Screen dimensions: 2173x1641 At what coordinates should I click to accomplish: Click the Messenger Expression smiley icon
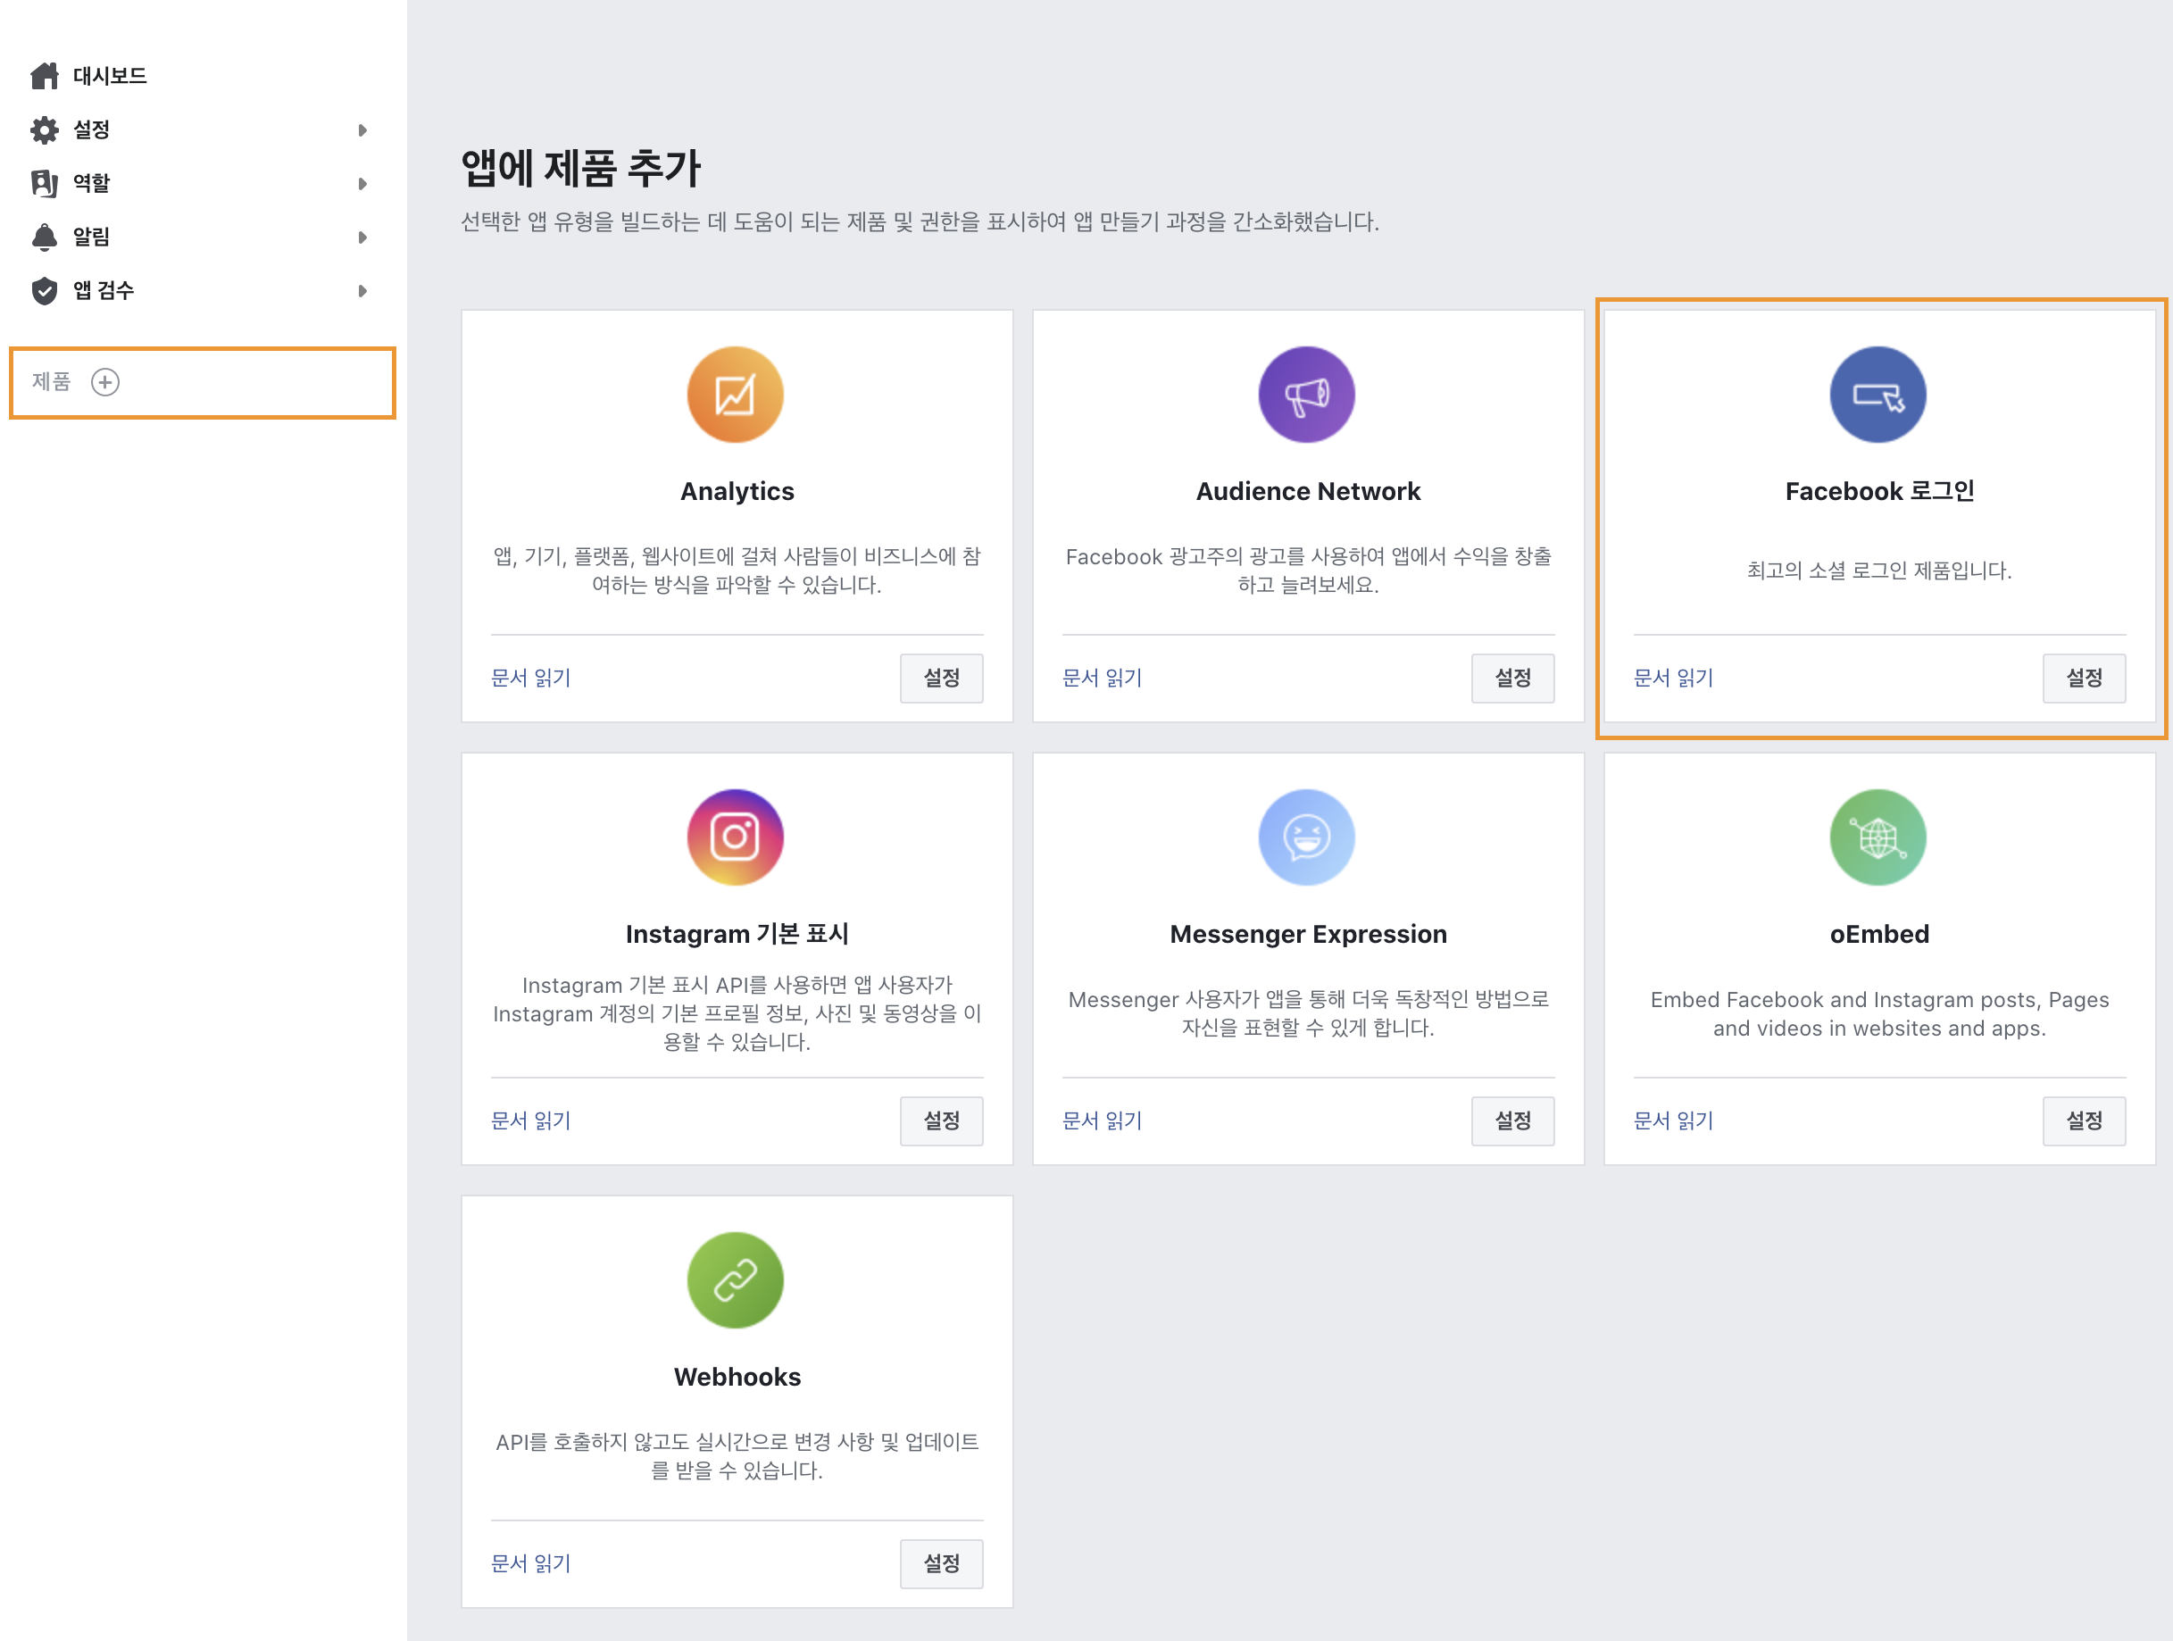point(1306,837)
